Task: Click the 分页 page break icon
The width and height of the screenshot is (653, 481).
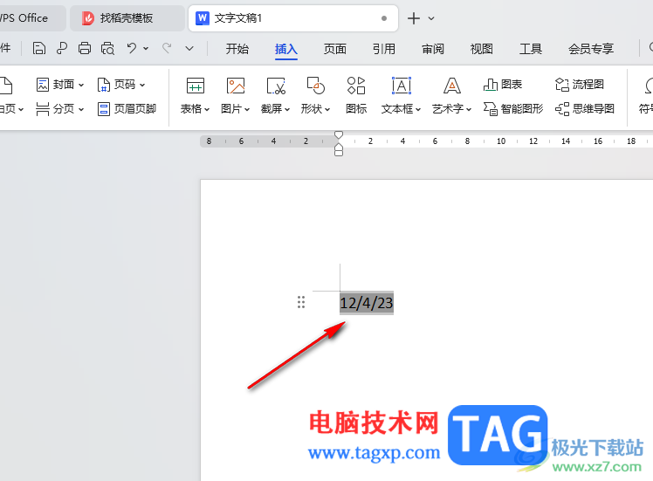Action: pyautogui.click(x=43, y=109)
